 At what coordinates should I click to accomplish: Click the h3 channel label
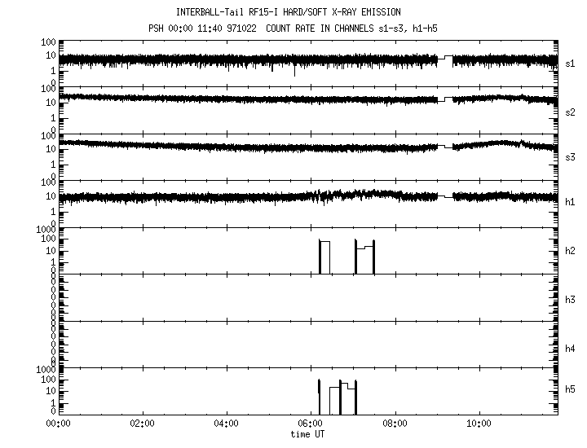(x=571, y=300)
